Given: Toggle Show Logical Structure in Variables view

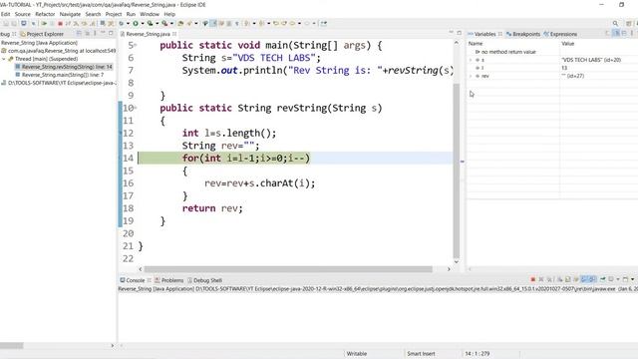Looking at the screenshot, I should 616,33.
